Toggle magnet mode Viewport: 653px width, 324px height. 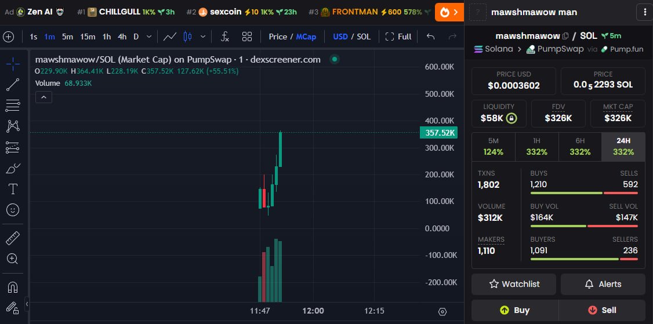13,287
